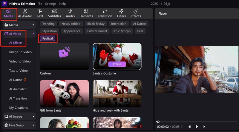239x132 pixels.
Task: Open AI Transition in the sidebar
Action: tap(18, 98)
